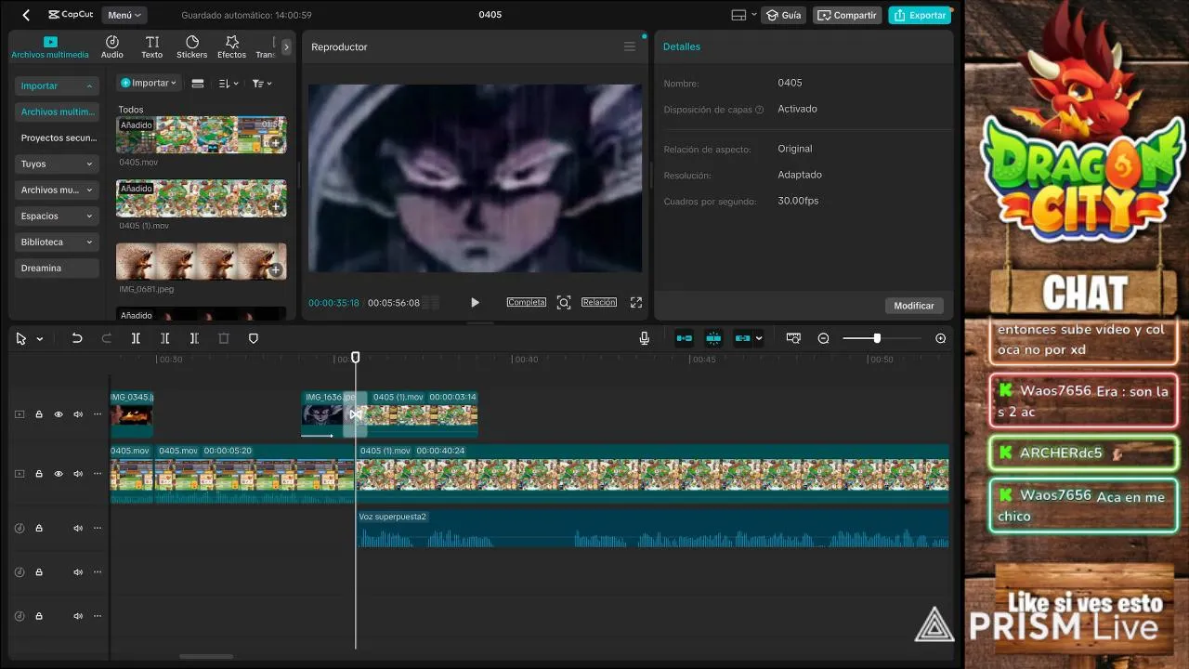Open the Reproductor panel hamburger menu
The height and width of the screenshot is (669, 1189).
(x=630, y=46)
